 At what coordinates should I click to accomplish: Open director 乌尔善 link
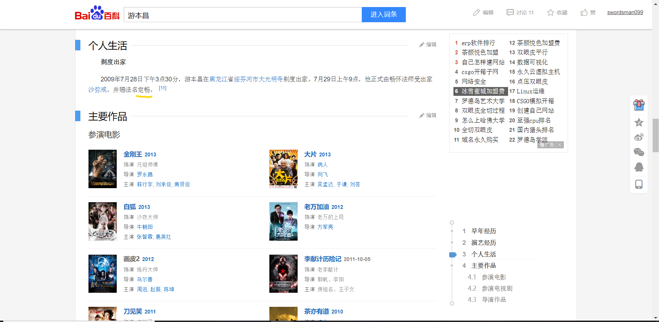click(145, 279)
